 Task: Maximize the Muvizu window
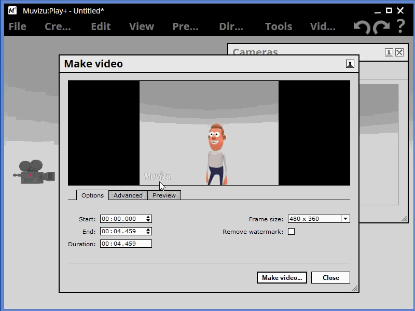coord(389,10)
